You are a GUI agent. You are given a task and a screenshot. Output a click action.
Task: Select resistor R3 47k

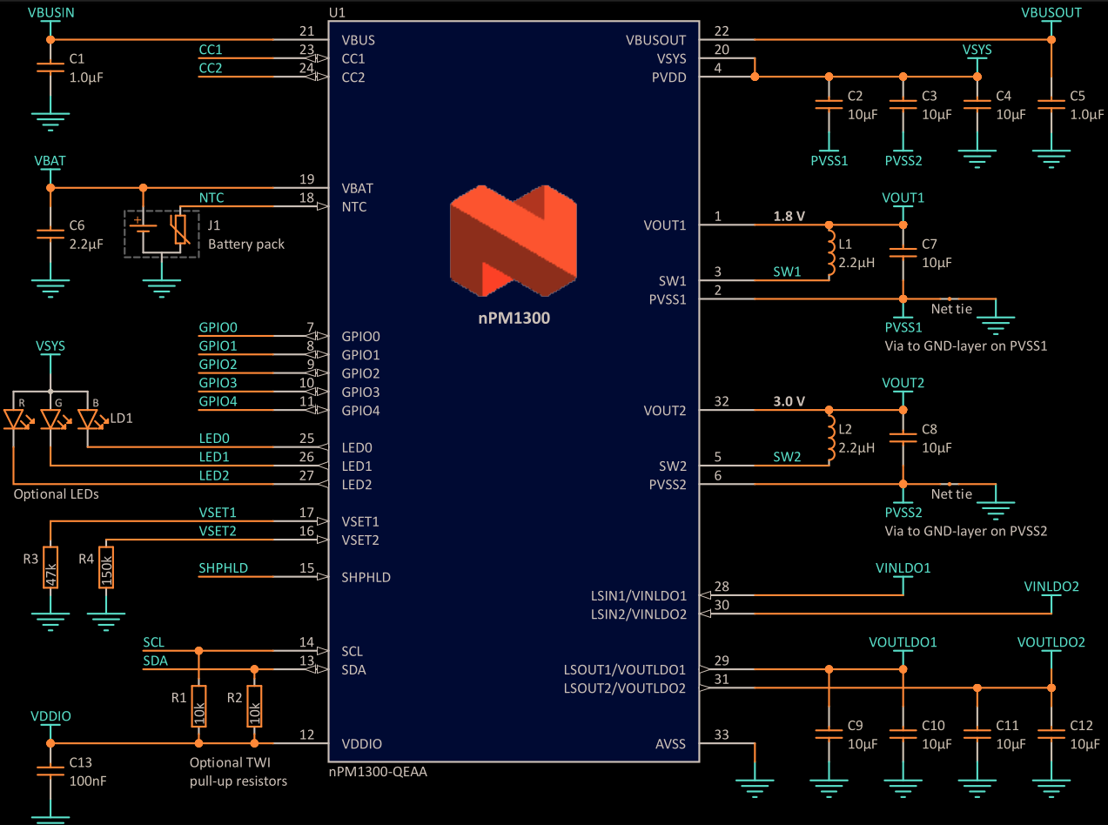pyautogui.click(x=50, y=567)
